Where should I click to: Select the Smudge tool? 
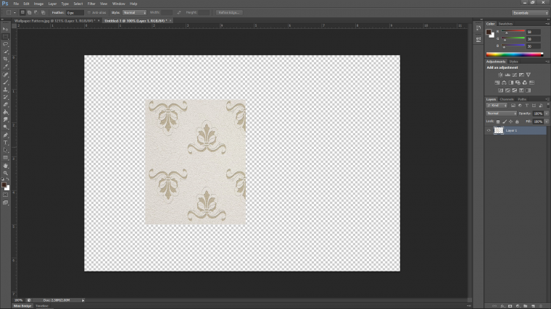point(5,119)
